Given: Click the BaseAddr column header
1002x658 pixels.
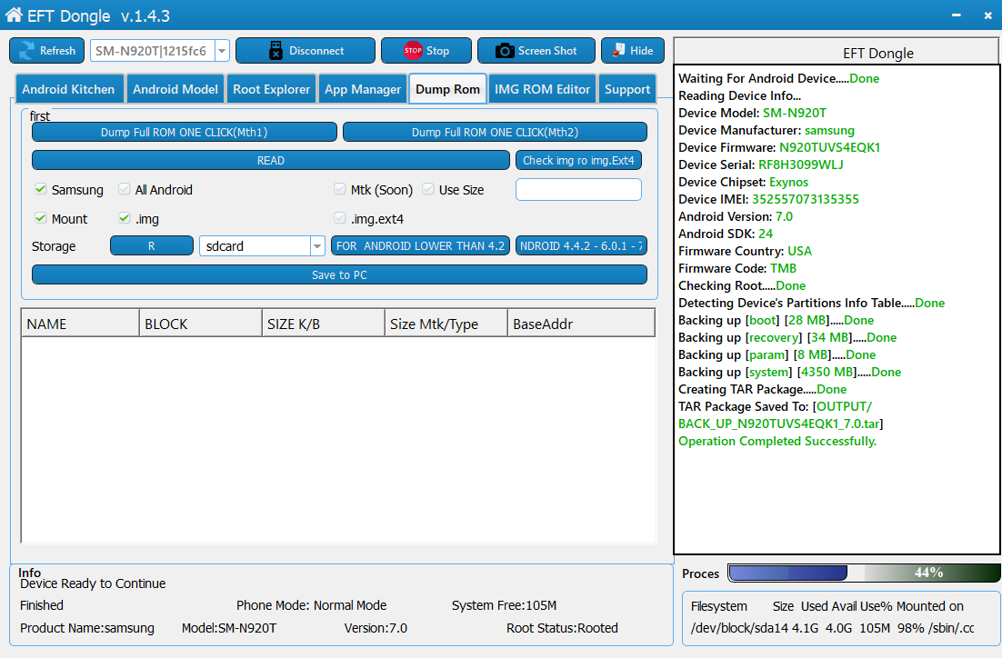Looking at the screenshot, I should (581, 324).
